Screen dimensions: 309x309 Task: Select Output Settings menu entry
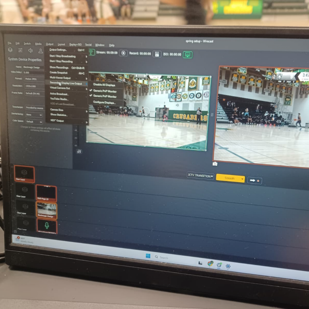click(58, 50)
